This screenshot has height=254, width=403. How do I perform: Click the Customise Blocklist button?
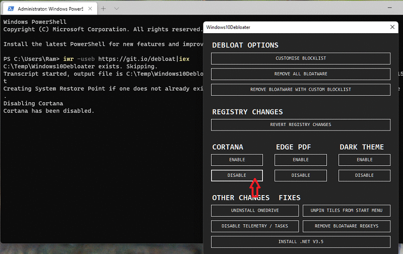pos(300,58)
